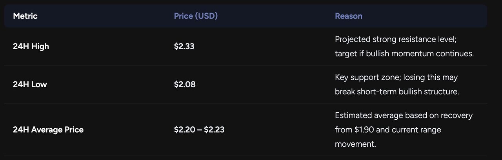Click the $2.08 price value
The image size is (502, 160).
[x=185, y=84]
